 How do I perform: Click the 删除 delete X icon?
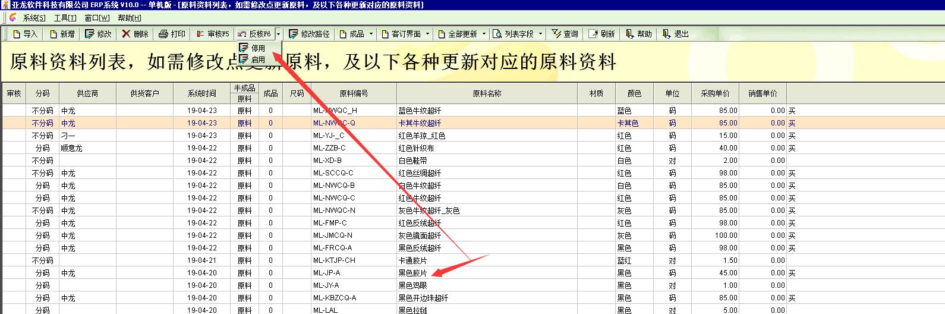click(126, 34)
